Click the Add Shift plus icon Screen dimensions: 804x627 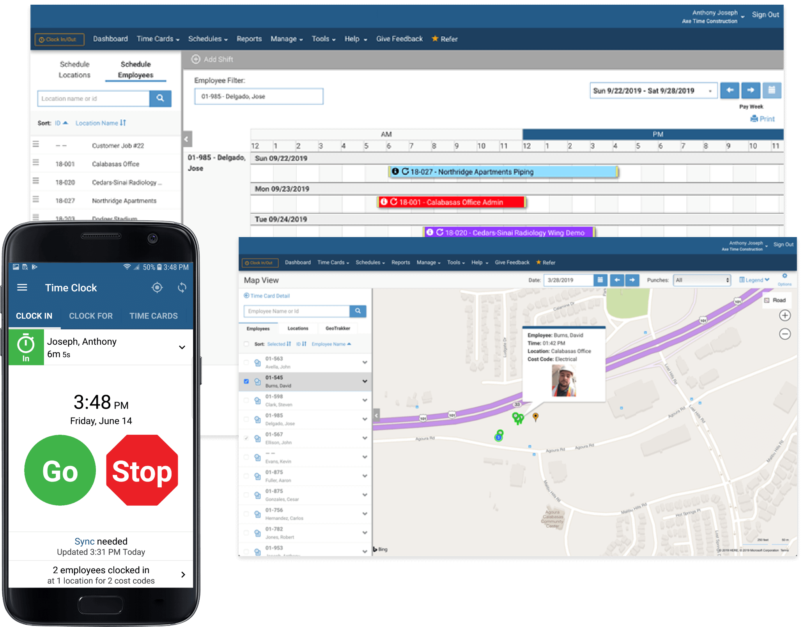196,59
